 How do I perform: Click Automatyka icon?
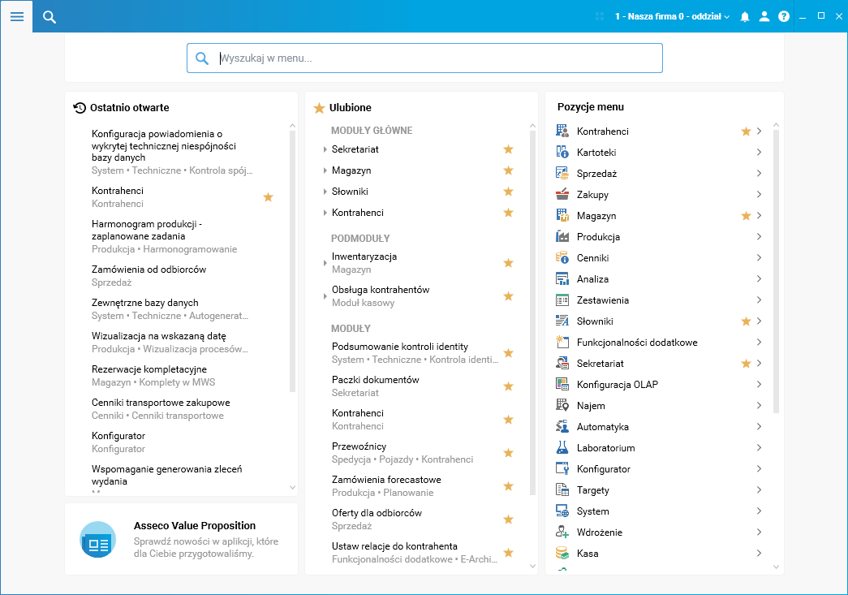[x=562, y=426]
